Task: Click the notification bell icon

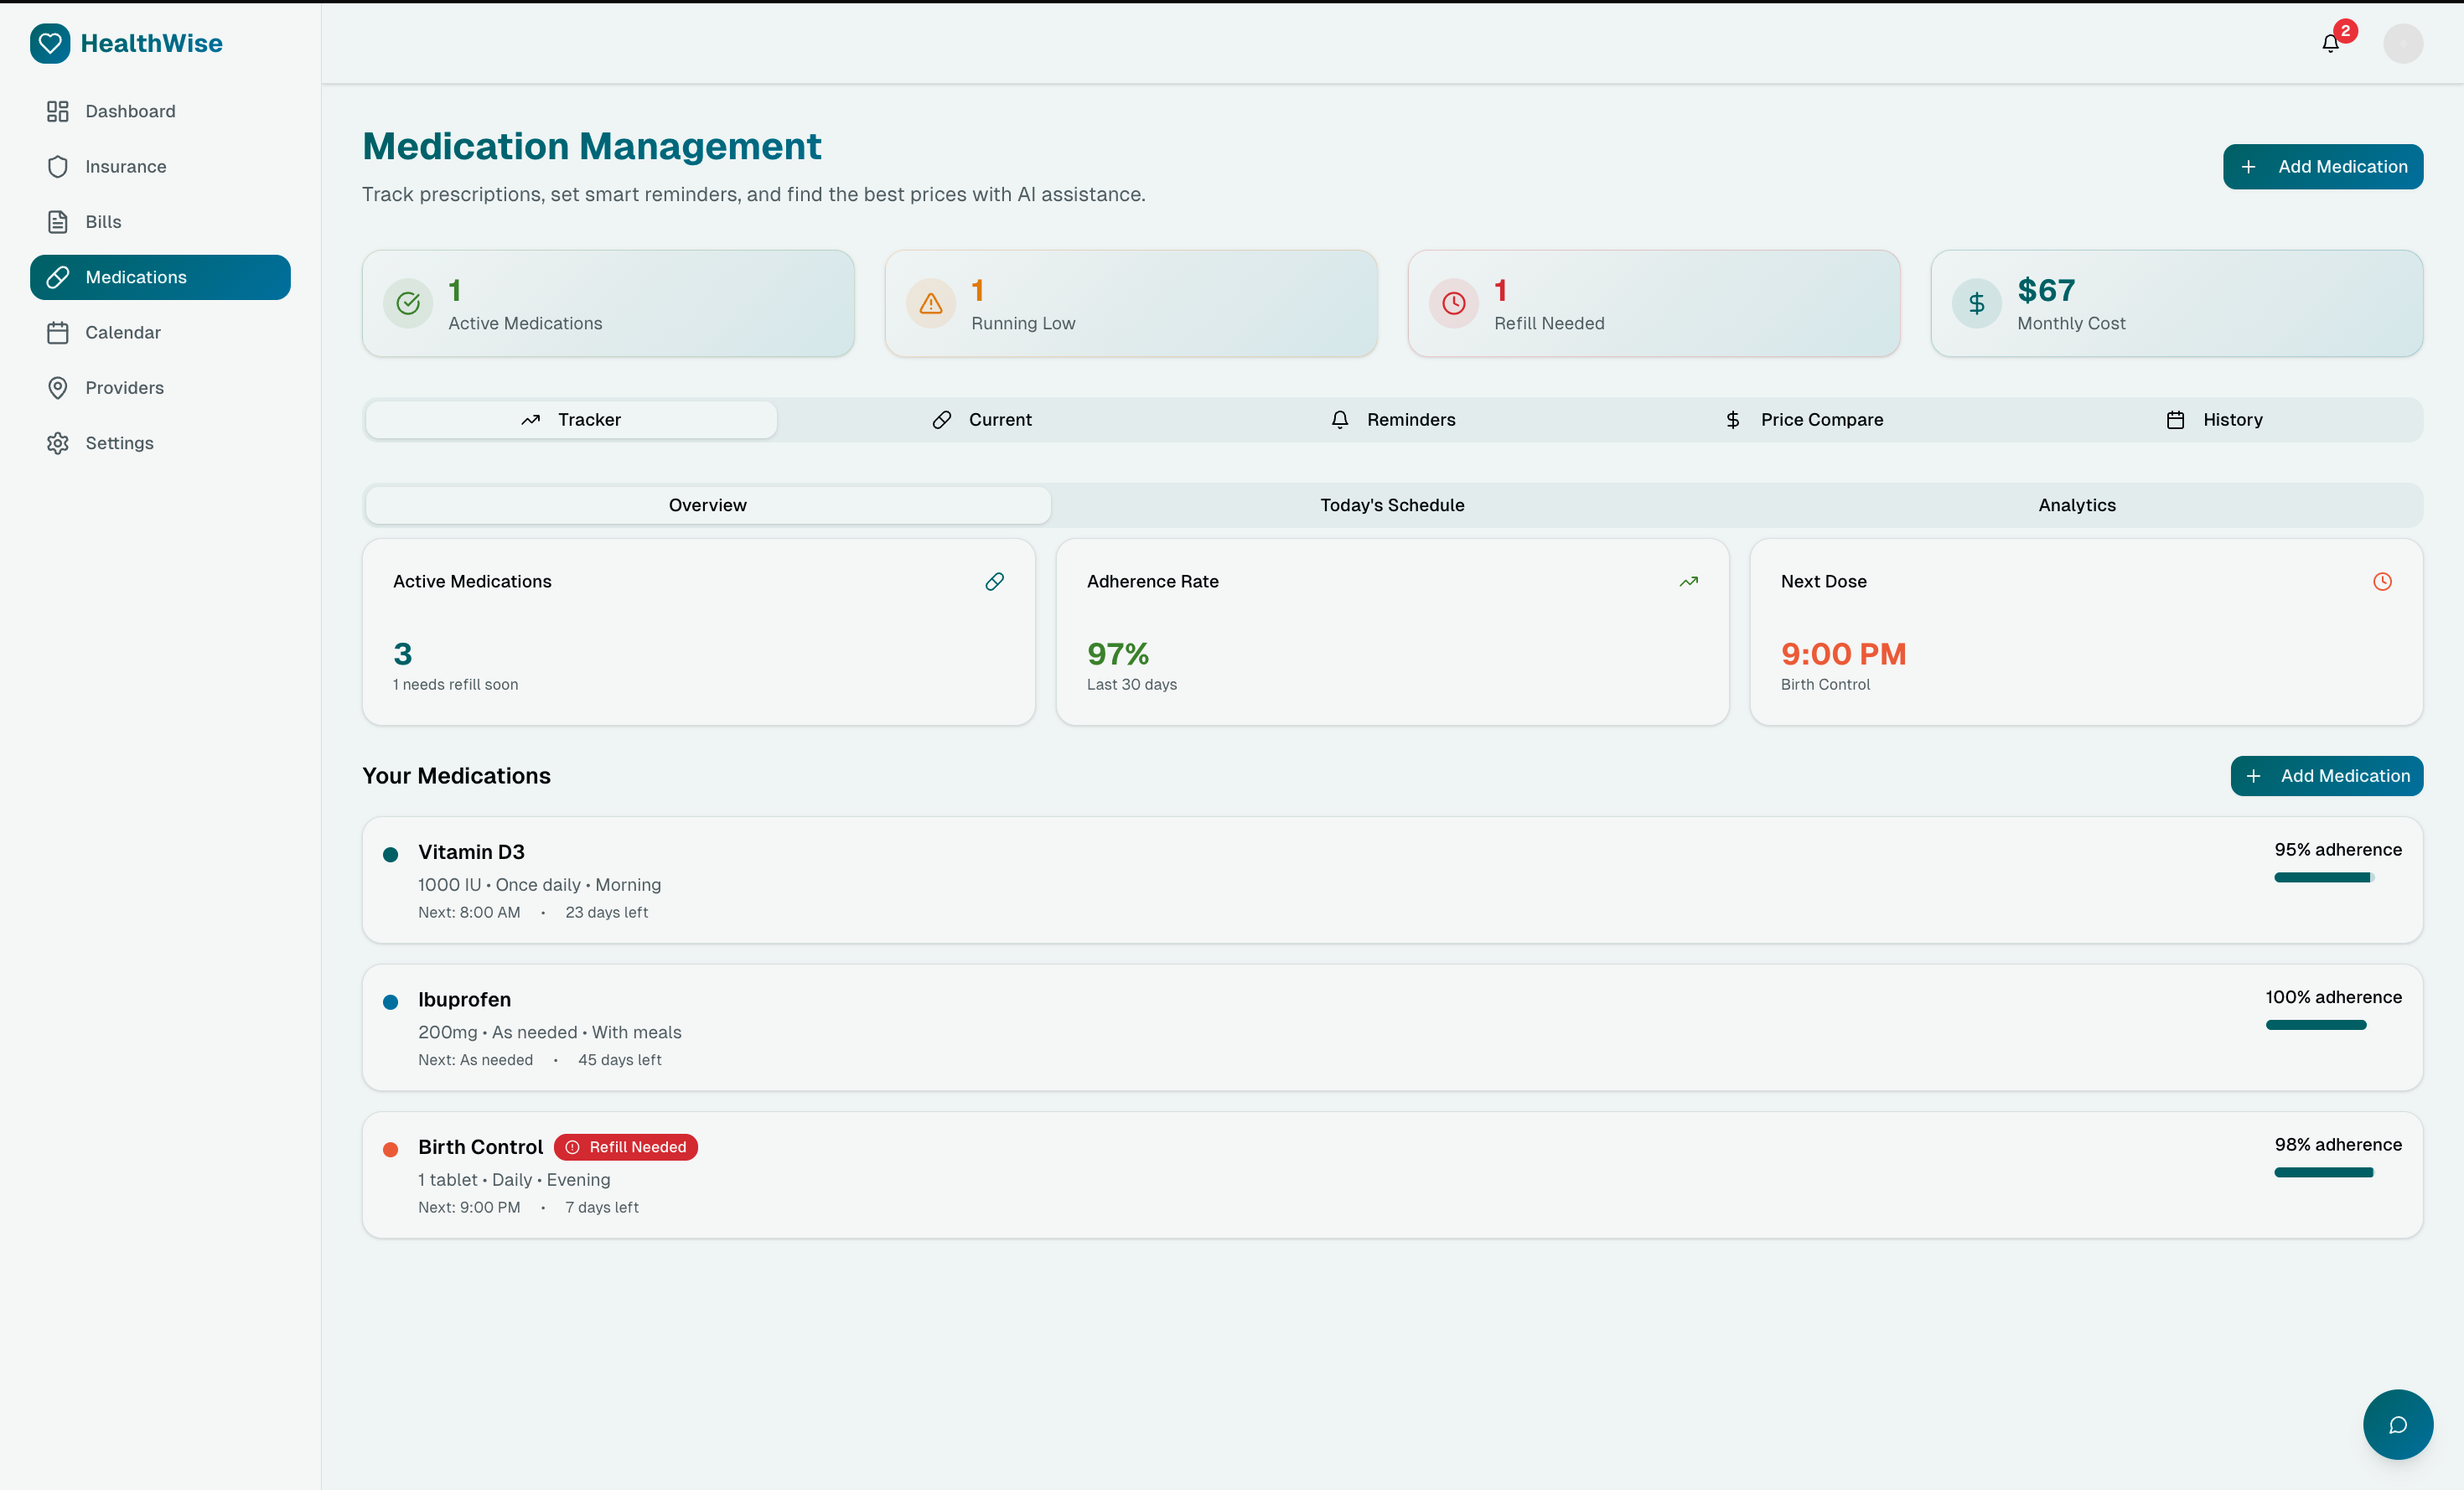Action: pos(2330,43)
